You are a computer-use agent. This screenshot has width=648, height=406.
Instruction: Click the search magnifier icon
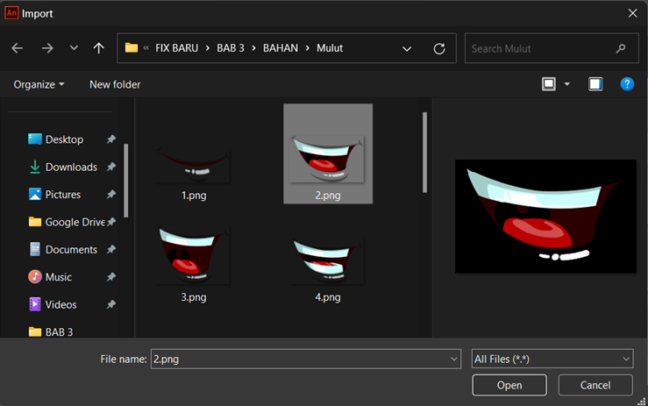tap(620, 49)
